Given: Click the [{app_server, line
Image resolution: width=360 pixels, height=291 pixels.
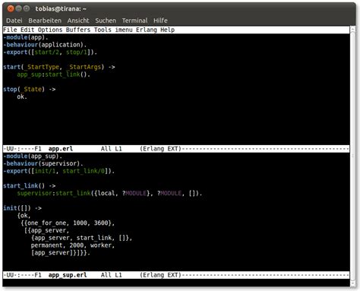Looking at the screenshot, I should [46, 230].
